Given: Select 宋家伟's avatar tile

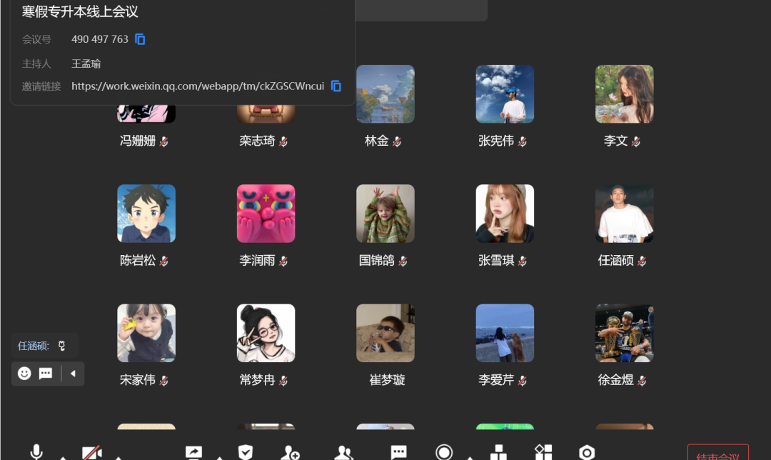Looking at the screenshot, I should point(146,333).
